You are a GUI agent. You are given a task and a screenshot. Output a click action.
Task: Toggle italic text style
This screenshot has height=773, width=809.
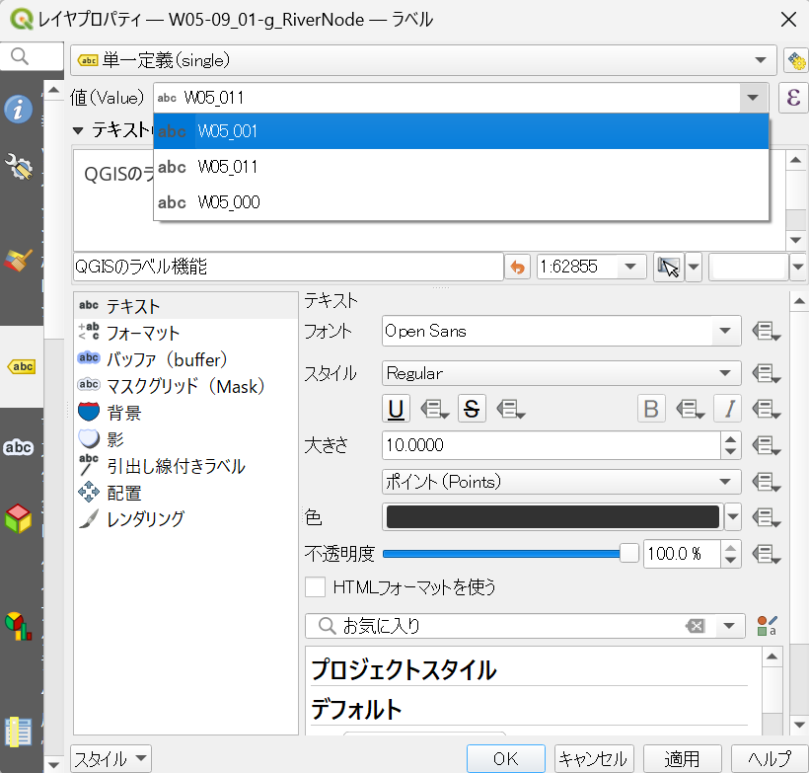728,409
